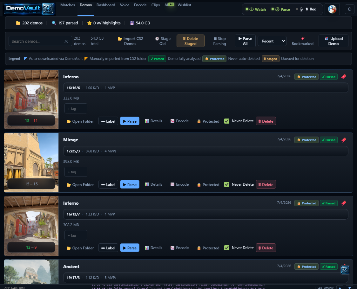Click the floating vault icon near Ancient demo
The width and height of the screenshot is (357, 289).
pos(345,270)
